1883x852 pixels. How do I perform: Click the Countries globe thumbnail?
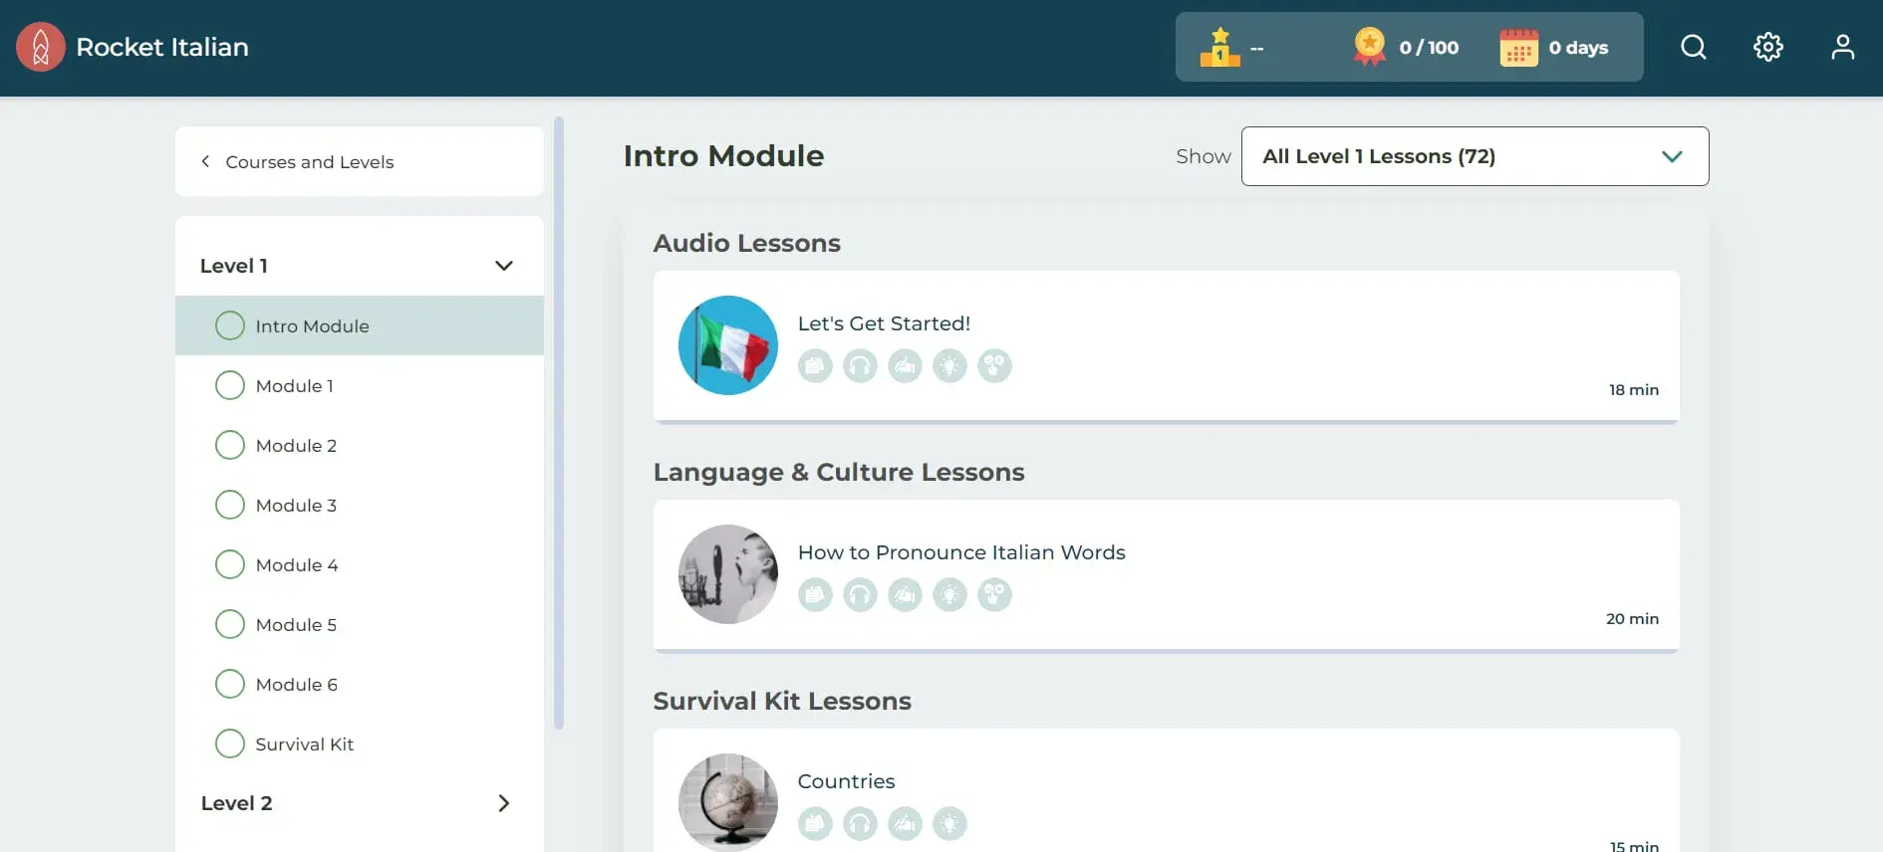pyautogui.click(x=728, y=801)
